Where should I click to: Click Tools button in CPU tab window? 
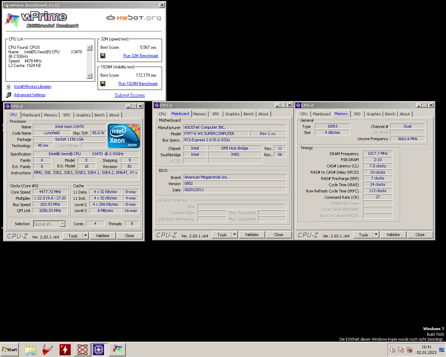[73, 236]
